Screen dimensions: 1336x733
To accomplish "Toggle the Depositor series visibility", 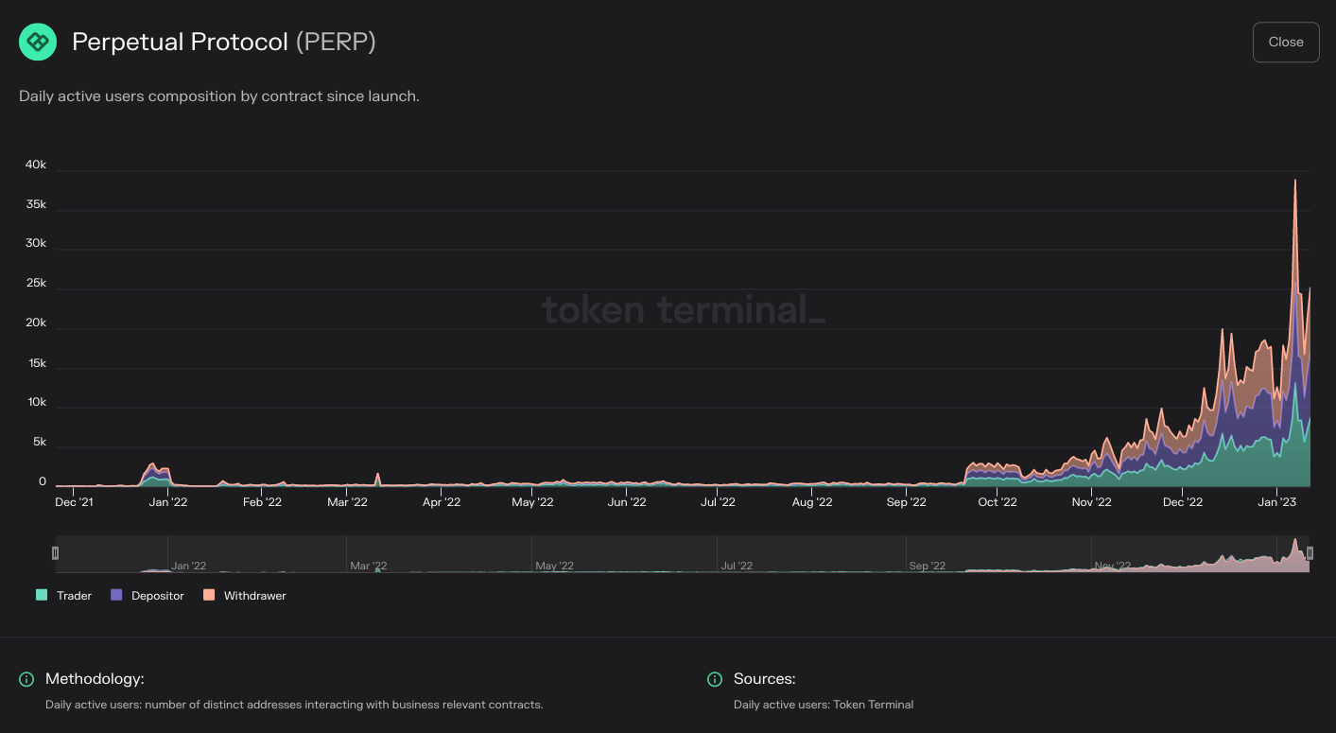I will tap(147, 595).
